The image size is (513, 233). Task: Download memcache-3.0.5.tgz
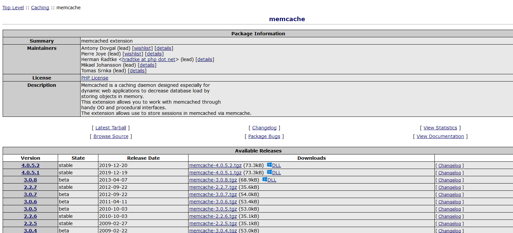[213, 209]
